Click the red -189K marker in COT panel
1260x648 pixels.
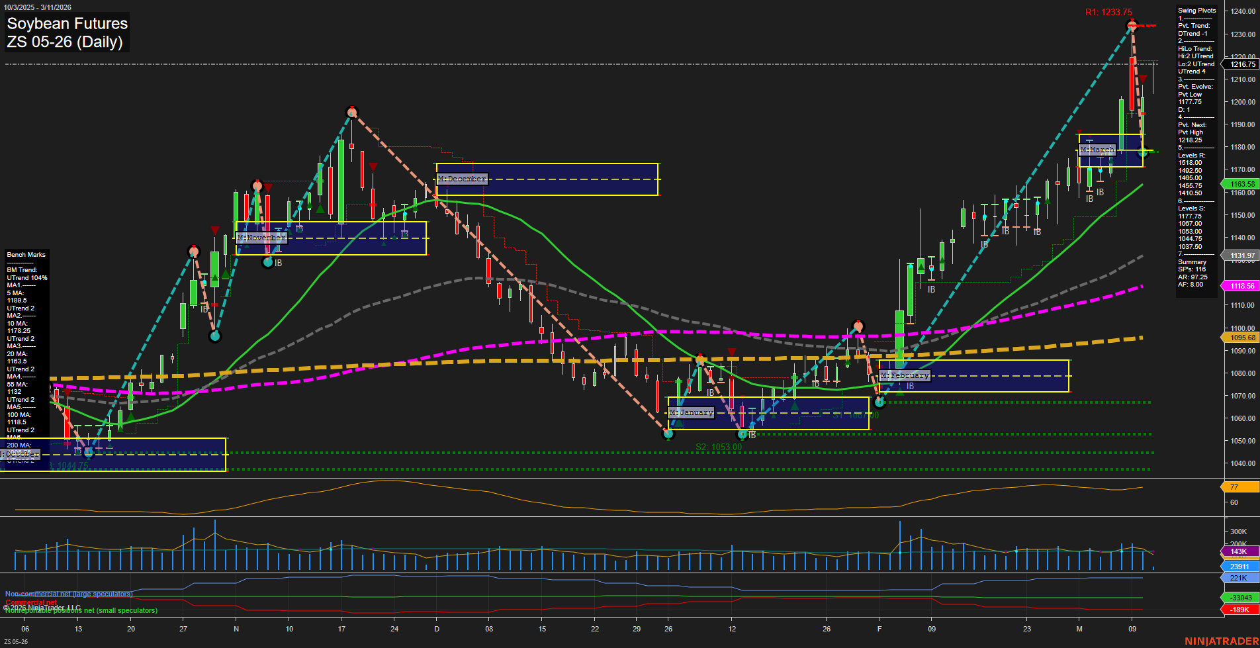pyautogui.click(x=1240, y=608)
